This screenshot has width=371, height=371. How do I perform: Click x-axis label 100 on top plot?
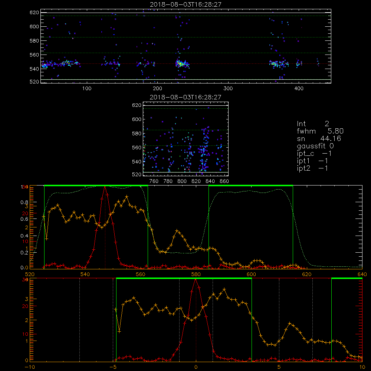point(87,89)
